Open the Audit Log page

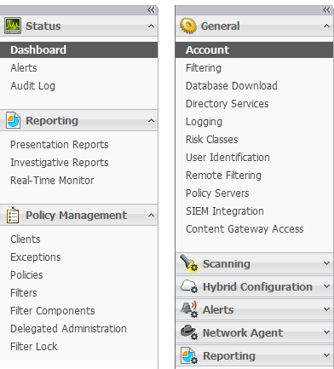33,86
